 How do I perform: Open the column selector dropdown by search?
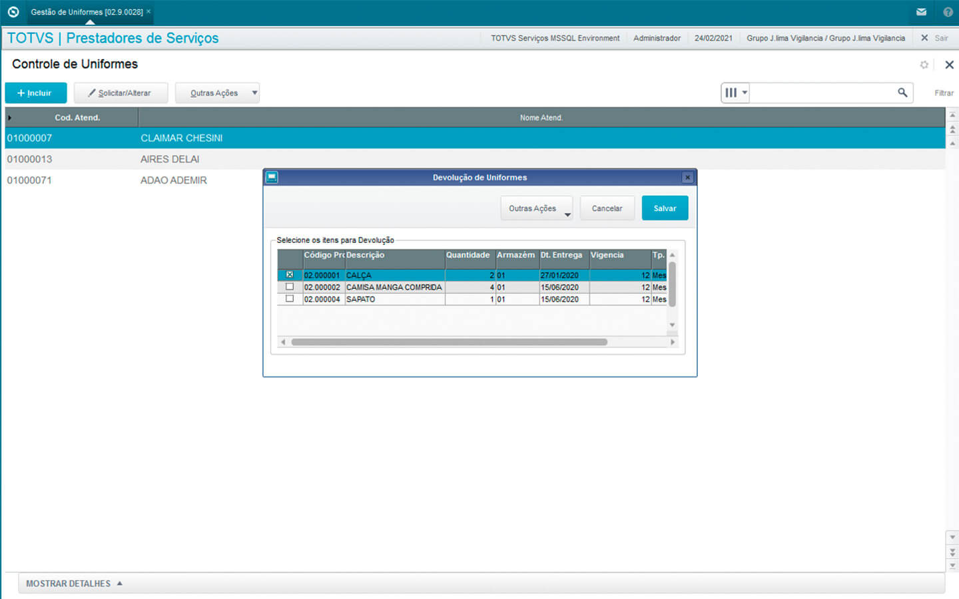click(x=736, y=93)
